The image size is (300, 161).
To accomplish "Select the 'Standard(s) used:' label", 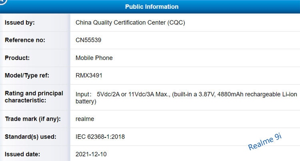I will [30, 137].
